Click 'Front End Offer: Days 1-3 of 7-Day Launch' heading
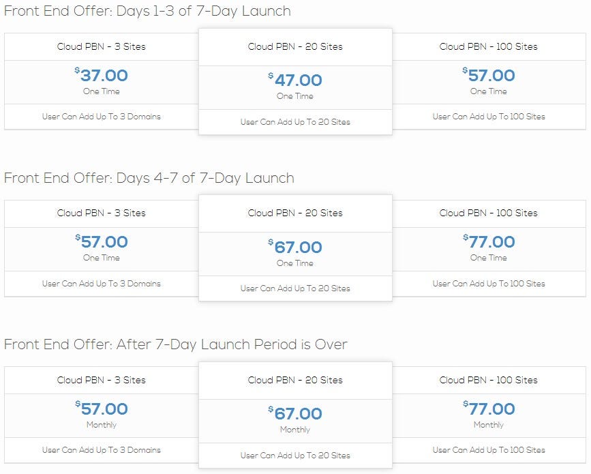 147,11
